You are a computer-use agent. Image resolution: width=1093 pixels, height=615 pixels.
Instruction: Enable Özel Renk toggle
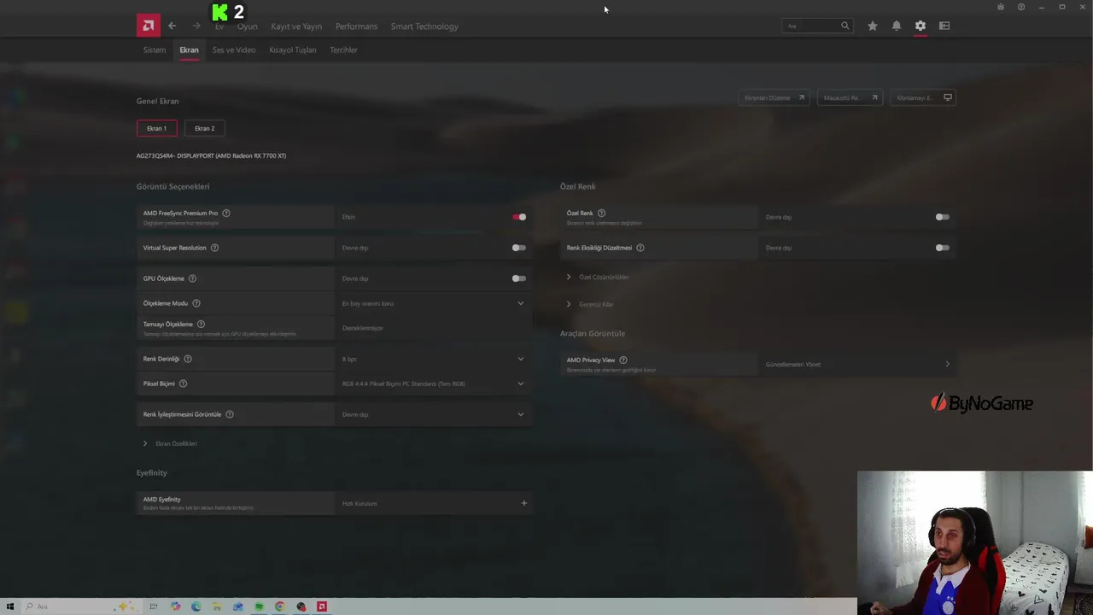point(943,217)
